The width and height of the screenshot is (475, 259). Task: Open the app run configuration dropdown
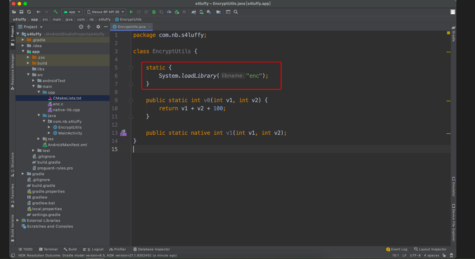pos(72,12)
